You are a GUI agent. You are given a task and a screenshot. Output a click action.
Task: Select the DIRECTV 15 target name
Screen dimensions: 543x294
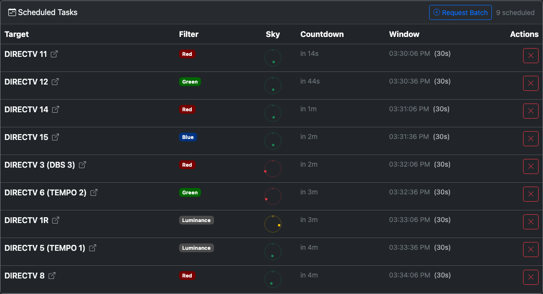pyautogui.click(x=26, y=137)
